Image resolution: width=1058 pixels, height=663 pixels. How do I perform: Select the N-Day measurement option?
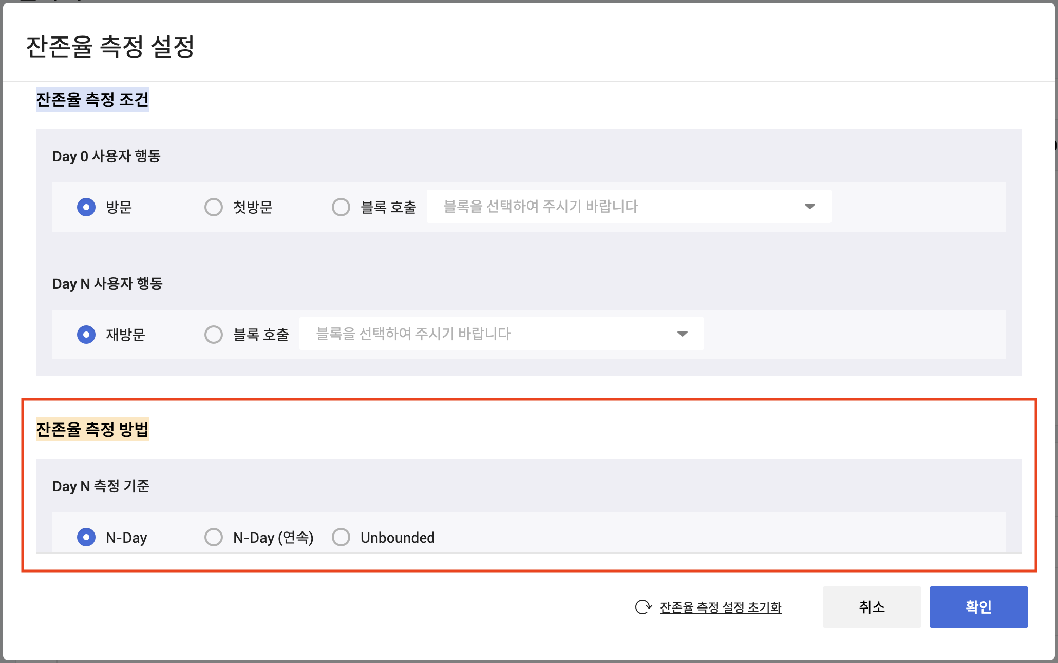pyautogui.click(x=86, y=537)
